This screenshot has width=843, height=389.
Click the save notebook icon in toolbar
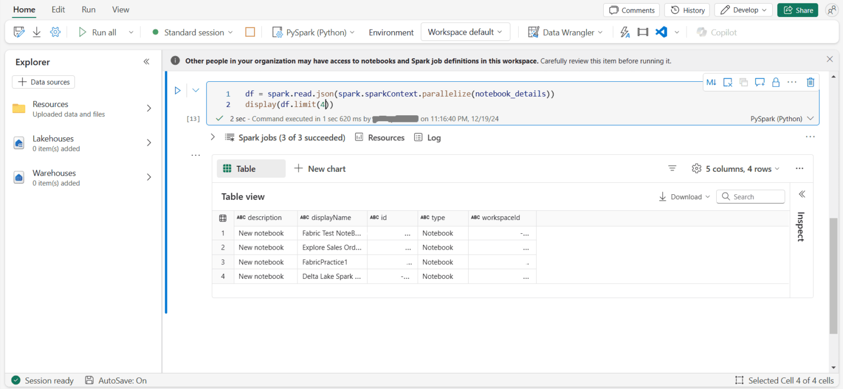19,32
